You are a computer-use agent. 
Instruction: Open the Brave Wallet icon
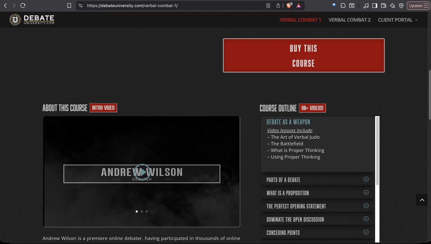[x=384, y=5]
